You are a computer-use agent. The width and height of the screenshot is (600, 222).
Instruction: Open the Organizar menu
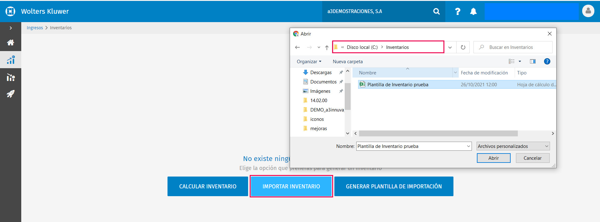(x=309, y=62)
